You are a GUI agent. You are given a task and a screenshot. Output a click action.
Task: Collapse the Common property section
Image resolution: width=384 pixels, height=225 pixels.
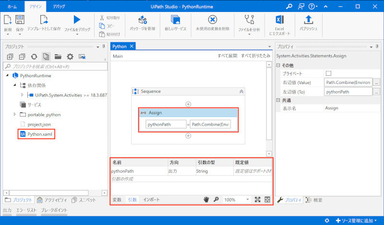tap(278, 100)
